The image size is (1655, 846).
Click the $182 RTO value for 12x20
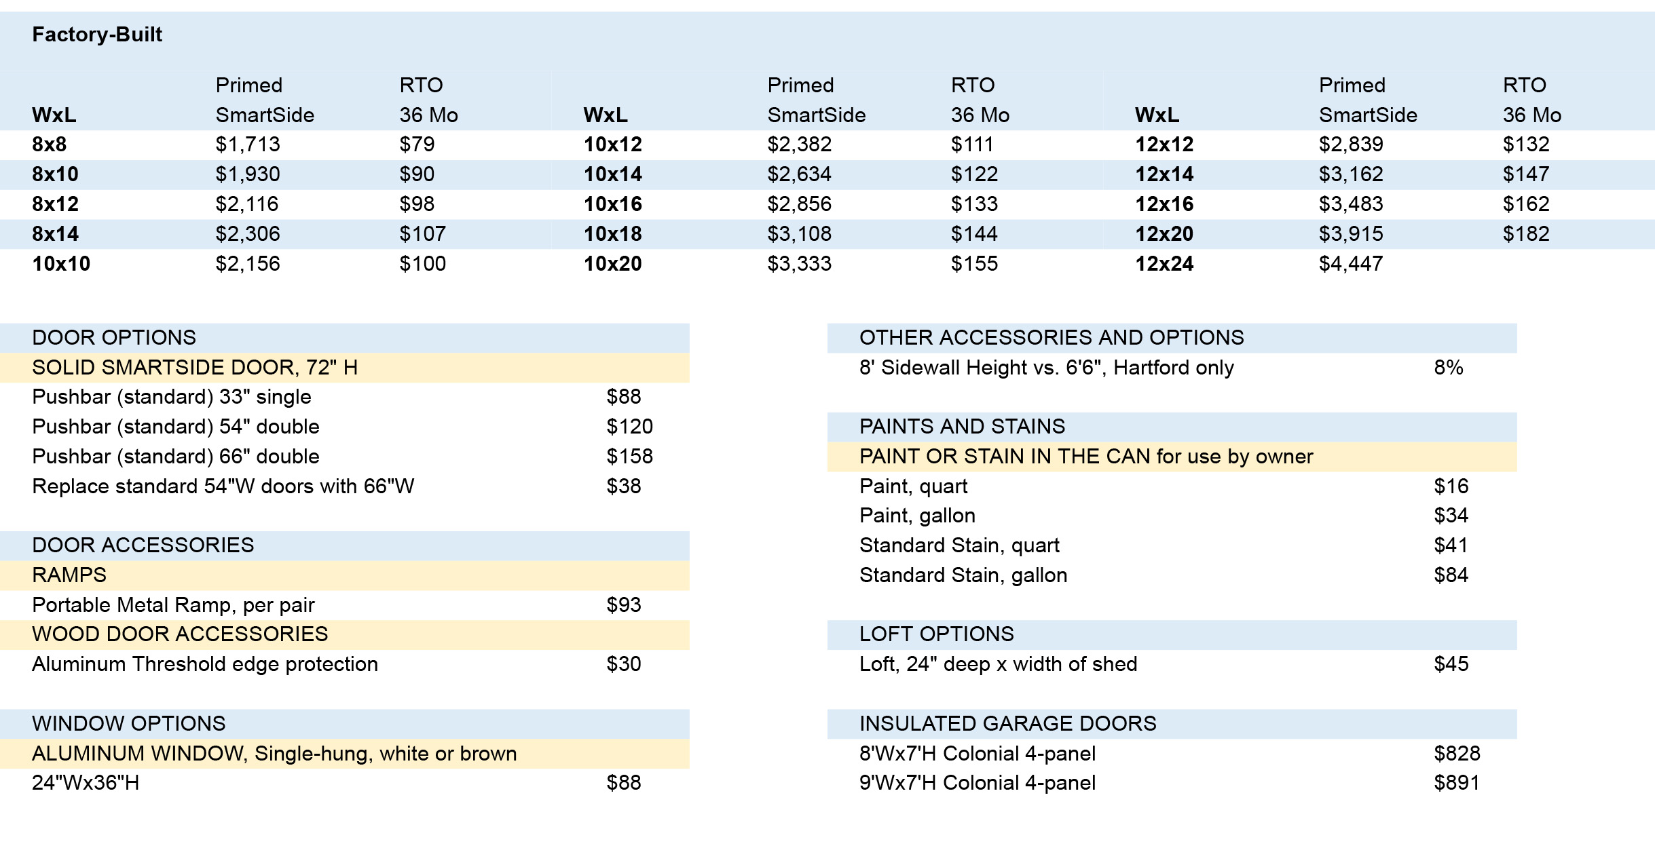(1526, 234)
